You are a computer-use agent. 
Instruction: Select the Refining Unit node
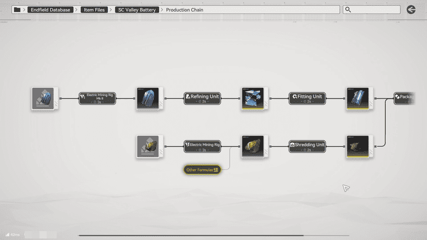(203, 98)
